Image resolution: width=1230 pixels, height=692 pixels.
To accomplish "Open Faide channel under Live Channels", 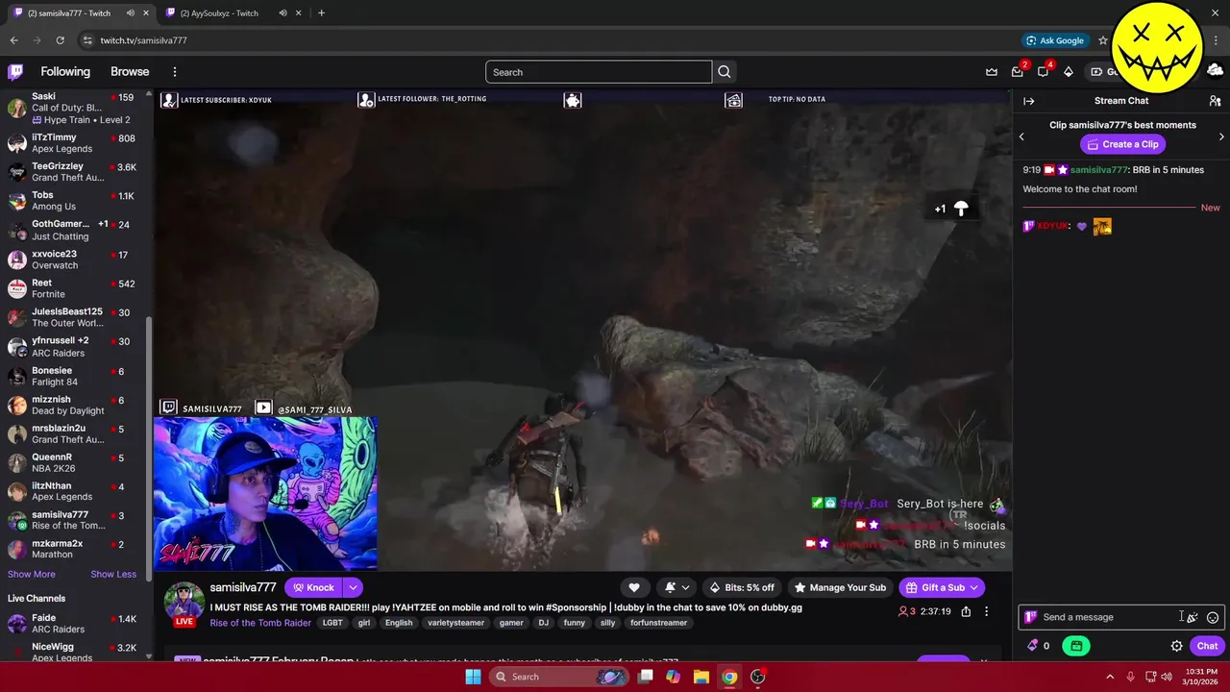I will 75,623.
